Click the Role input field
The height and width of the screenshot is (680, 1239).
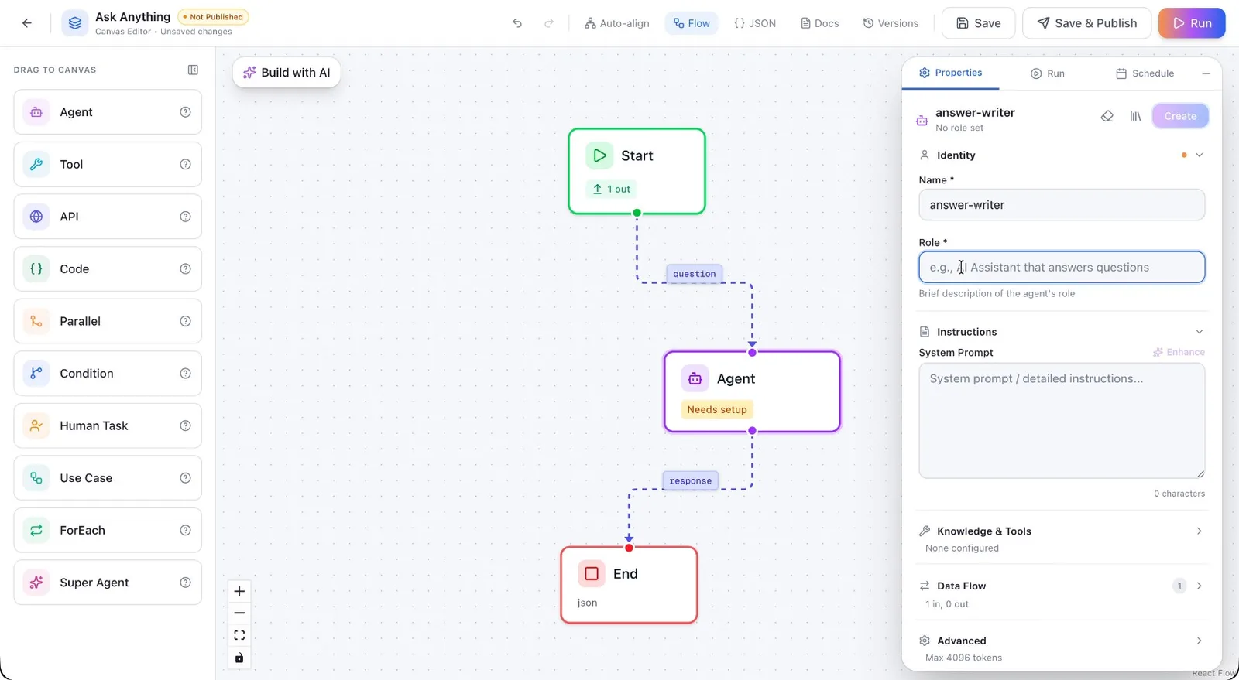tap(1062, 267)
